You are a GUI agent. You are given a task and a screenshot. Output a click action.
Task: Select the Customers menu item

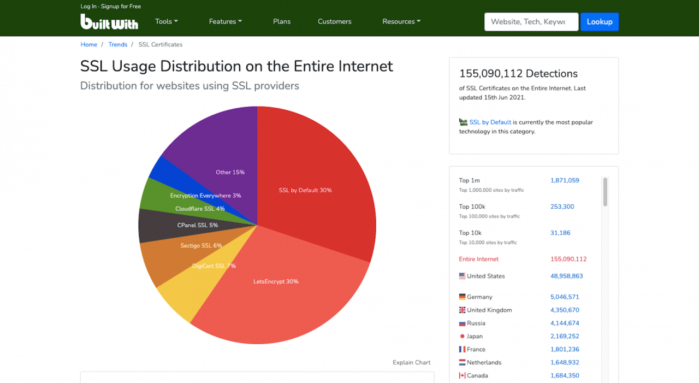tap(334, 21)
